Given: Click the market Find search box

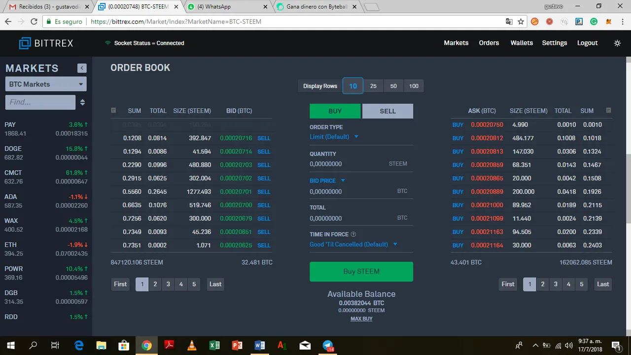Looking at the screenshot, I should tap(40, 102).
